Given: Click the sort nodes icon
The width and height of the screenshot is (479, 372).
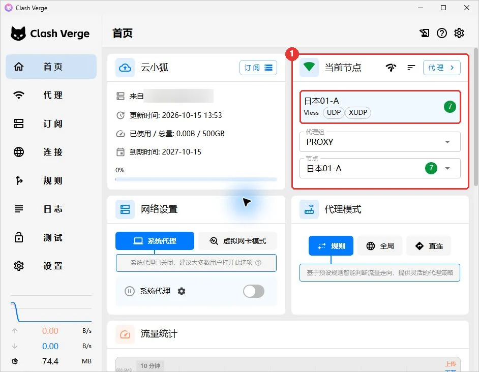Looking at the screenshot, I should click(x=411, y=68).
